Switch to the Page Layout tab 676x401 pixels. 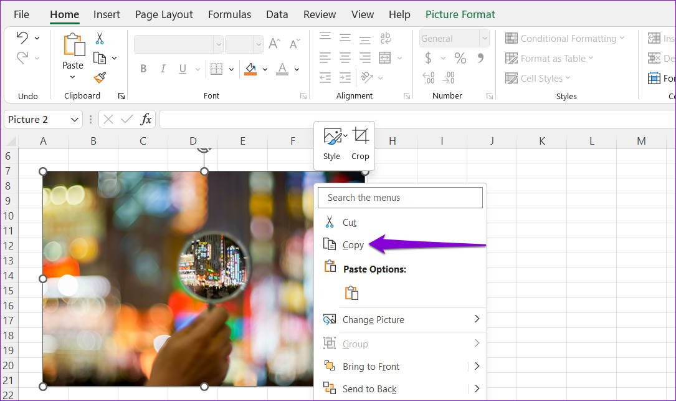(x=164, y=14)
